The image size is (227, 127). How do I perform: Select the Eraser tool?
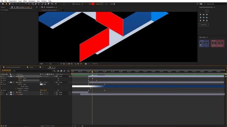(49, 4)
